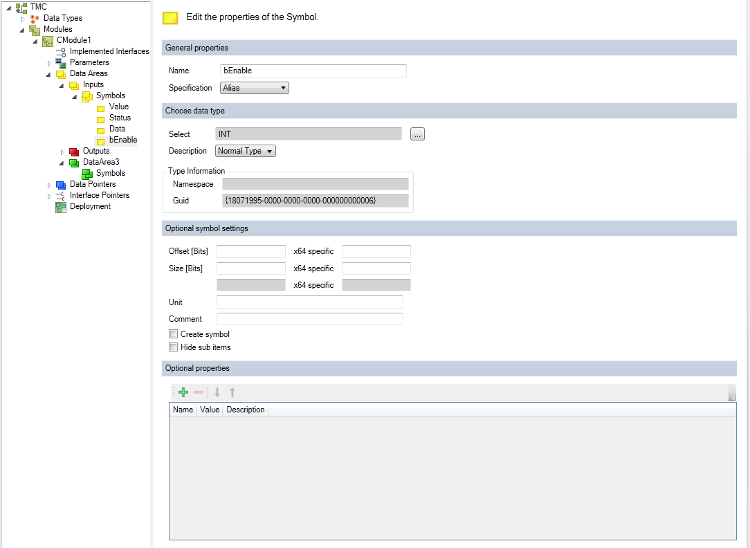Click the Name column header
Viewport: 750px width, 548px height.
(183, 410)
